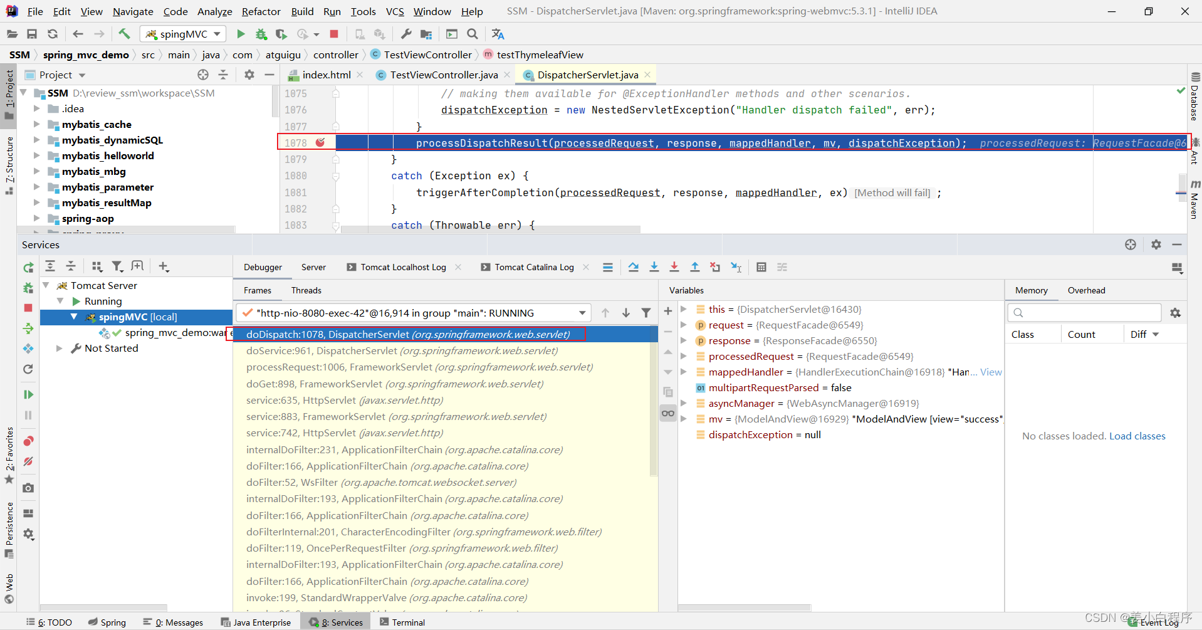Click the spring_mvc_demo breadcrumb
The width and height of the screenshot is (1202, 630).
[x=86, y=55]
